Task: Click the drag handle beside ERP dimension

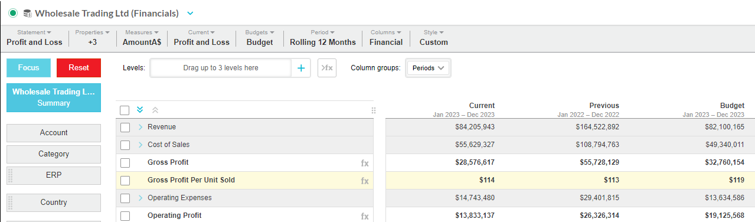Action: click(x=9, y=175)
